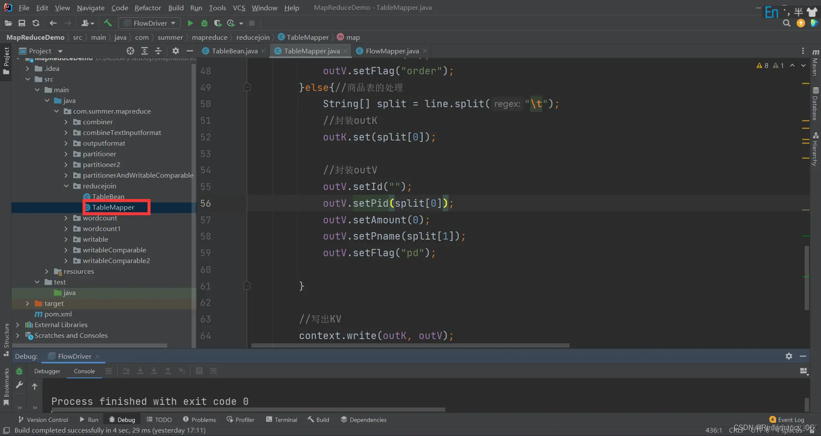Open the user account dropdown in toolbar
The image size is (821, 436).
[87, 23]
